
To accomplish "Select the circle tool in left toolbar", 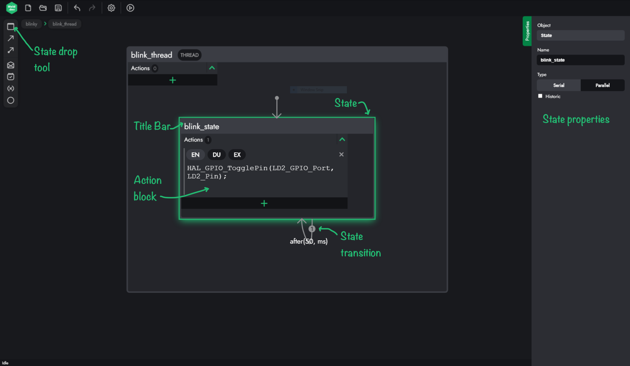I will click(10, 100).
